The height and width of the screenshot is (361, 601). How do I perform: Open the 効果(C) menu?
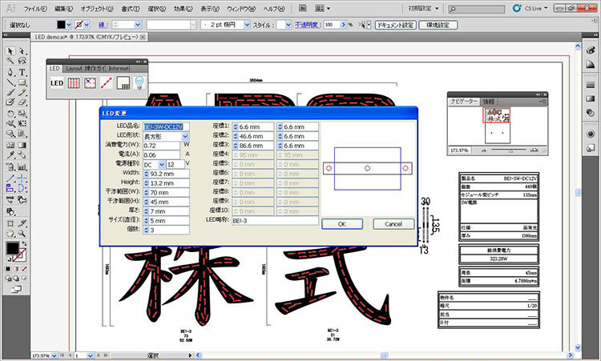point(184,9)
